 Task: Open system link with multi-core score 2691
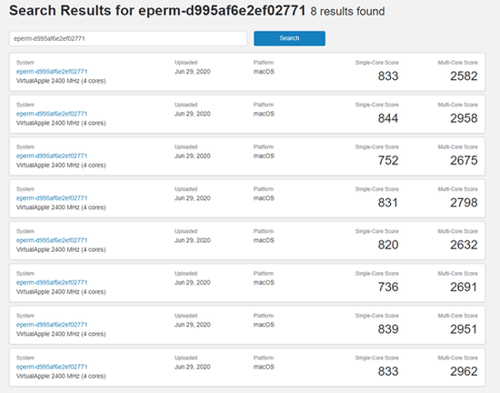point(52,283)
